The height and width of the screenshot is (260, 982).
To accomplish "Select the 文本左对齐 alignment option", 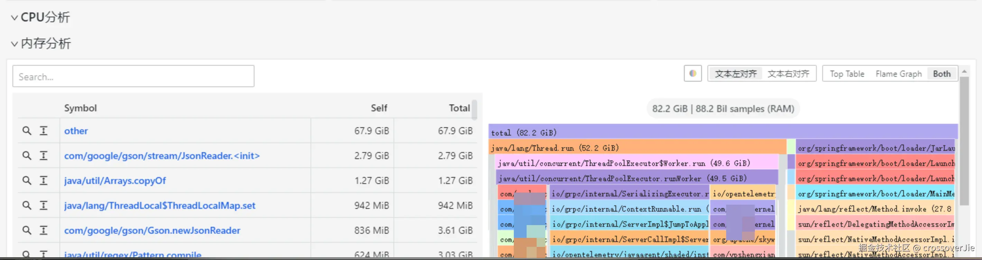I will coord(735,74).
